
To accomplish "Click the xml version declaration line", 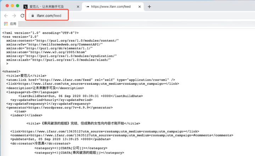I will 40,33.
